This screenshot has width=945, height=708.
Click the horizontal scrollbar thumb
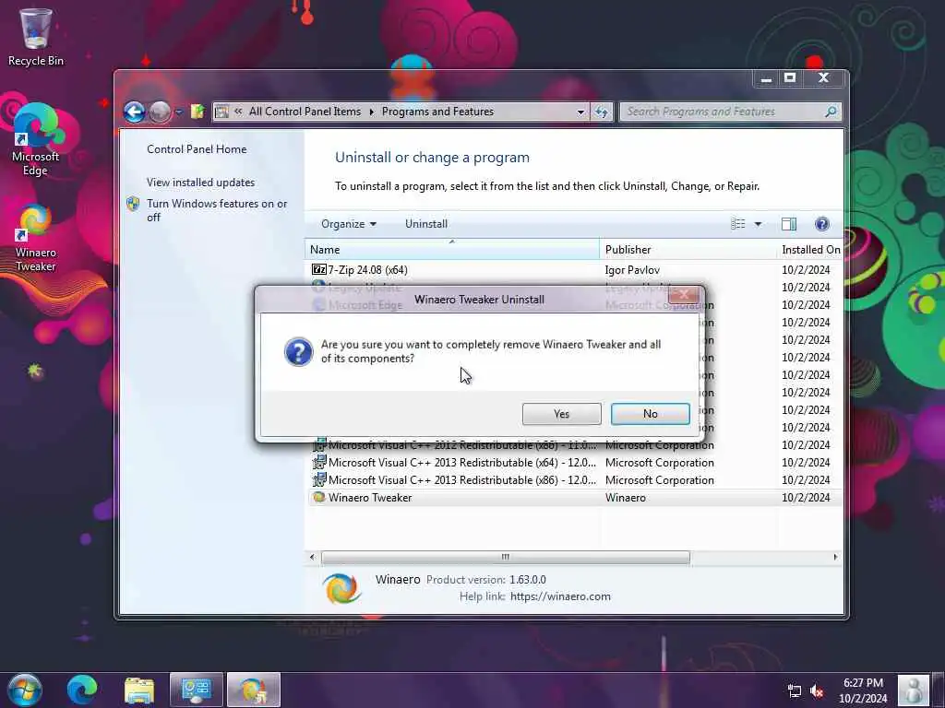pos(505,557)
